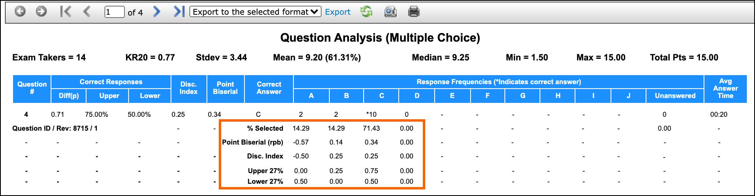Open the print preview icon
This screenshot has width=755, height=196.
(390, 11)
